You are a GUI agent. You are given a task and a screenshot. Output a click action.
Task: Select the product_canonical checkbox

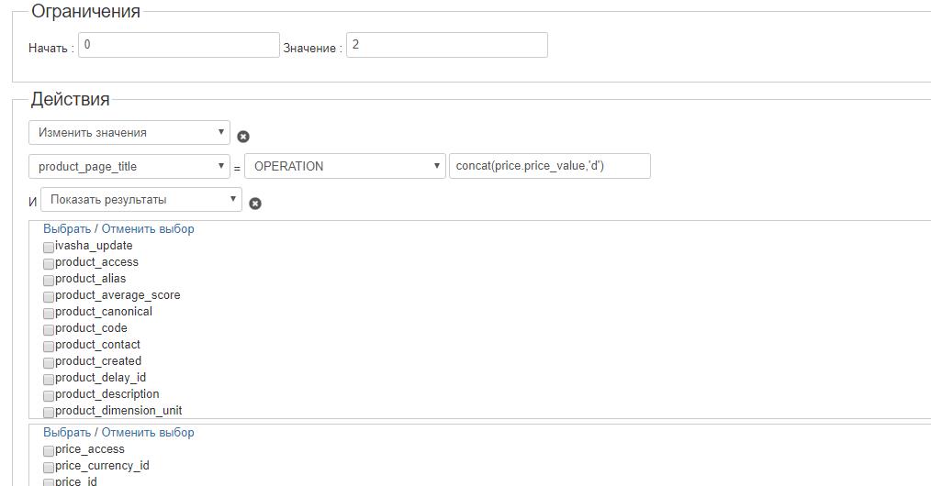pyautogui.click(x=49, y=314)
